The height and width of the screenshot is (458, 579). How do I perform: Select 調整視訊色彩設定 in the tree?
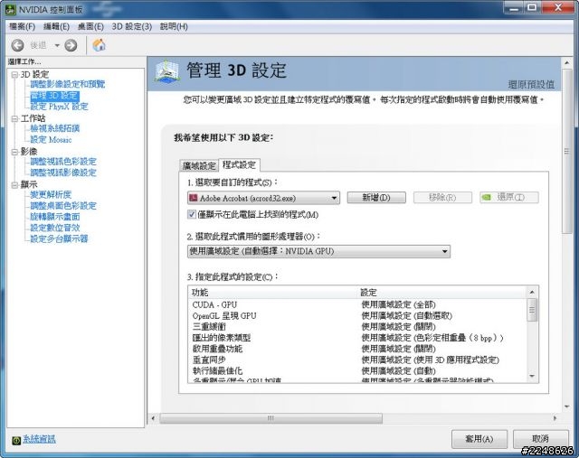pos(63,162)
